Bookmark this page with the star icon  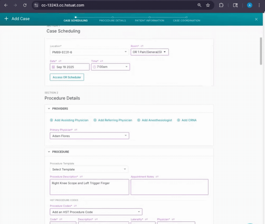[208, 5]
